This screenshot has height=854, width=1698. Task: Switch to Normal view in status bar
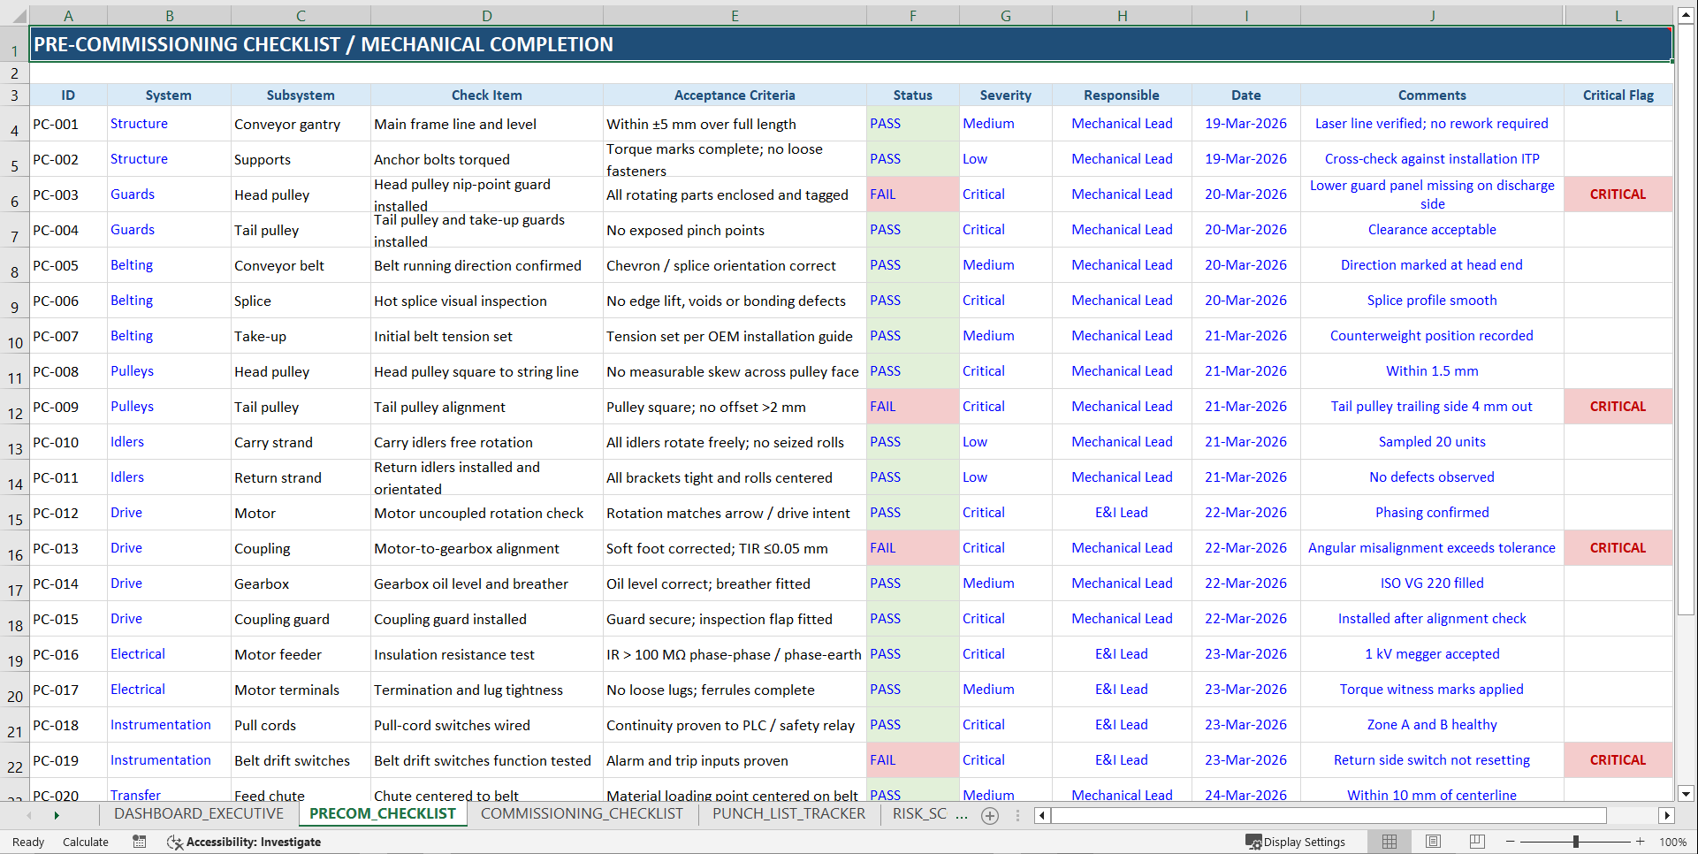point(1389,841)
